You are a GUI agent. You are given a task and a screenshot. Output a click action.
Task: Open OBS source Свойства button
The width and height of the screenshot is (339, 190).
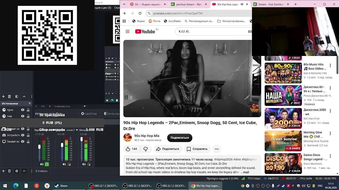click(89, 114)
